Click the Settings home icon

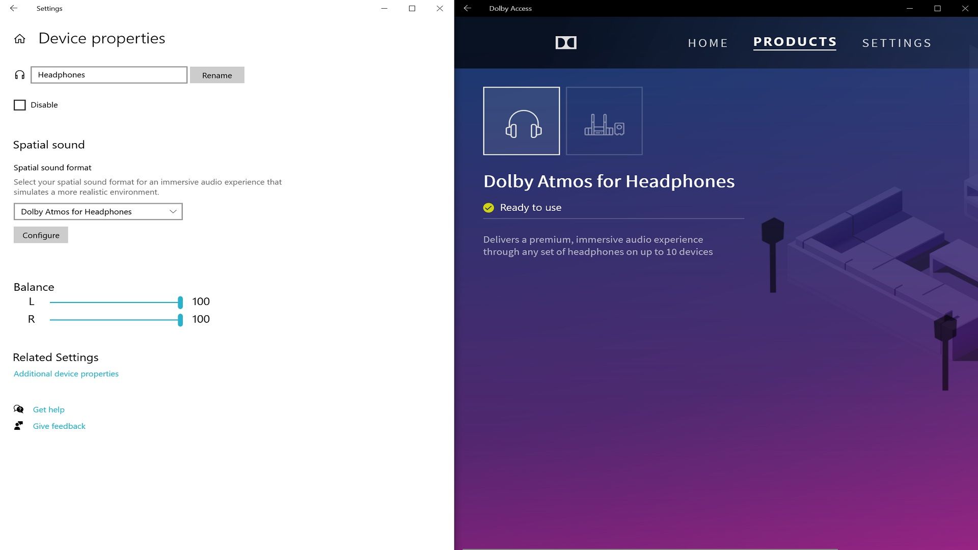pyautogui.click(x=19, y=38)
